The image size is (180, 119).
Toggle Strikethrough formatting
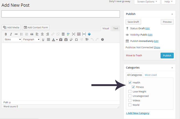(16, 34)
